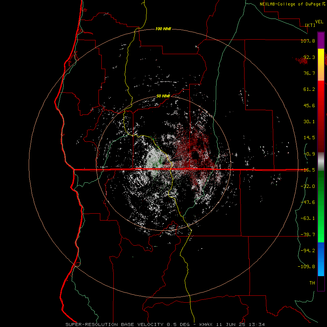
Task: Pick the gray segment of the color bar
Action: pyautogui.click(x=321, y=161)
